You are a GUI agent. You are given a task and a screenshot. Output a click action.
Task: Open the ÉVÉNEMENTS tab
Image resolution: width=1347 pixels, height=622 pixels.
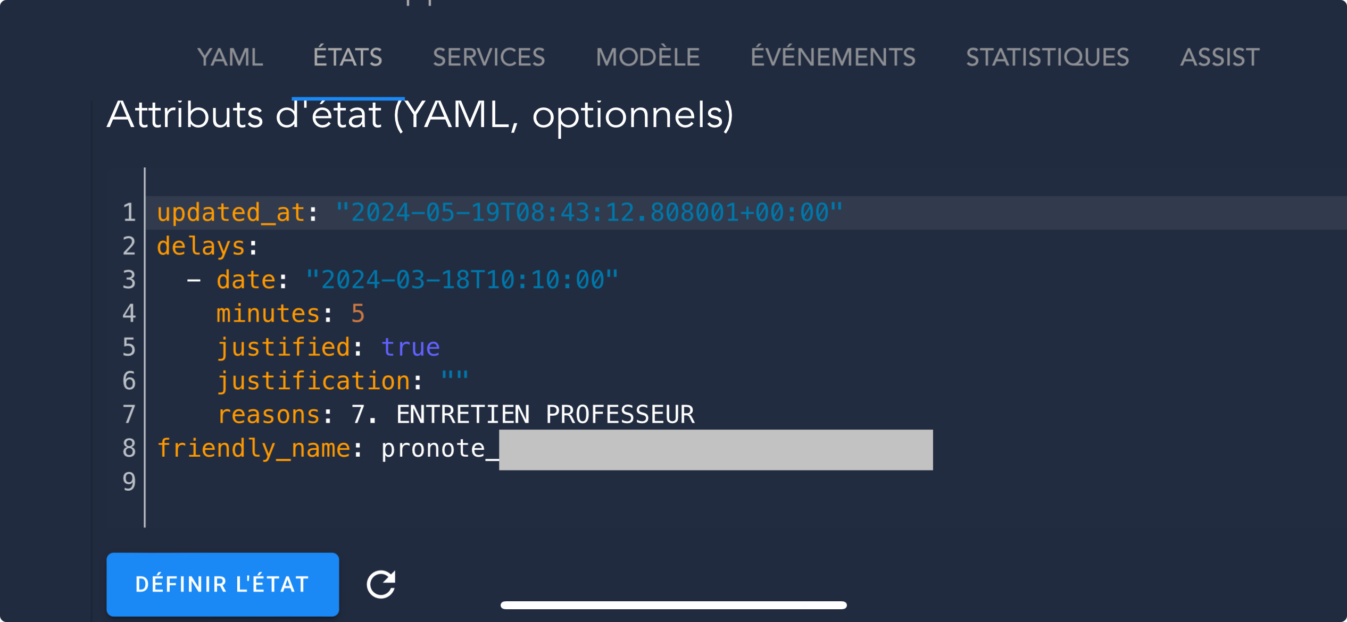pos(833,57)
